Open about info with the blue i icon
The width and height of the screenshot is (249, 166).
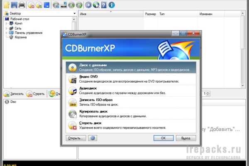click(112, 5)
